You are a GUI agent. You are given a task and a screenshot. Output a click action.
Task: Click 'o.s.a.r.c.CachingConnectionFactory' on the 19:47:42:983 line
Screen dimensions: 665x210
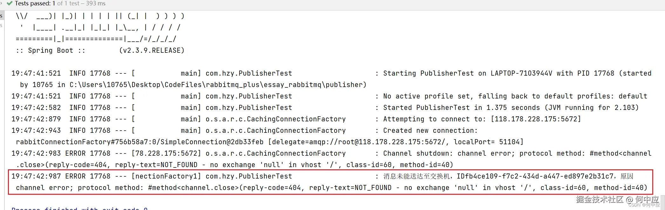click(x=276, y=153)
